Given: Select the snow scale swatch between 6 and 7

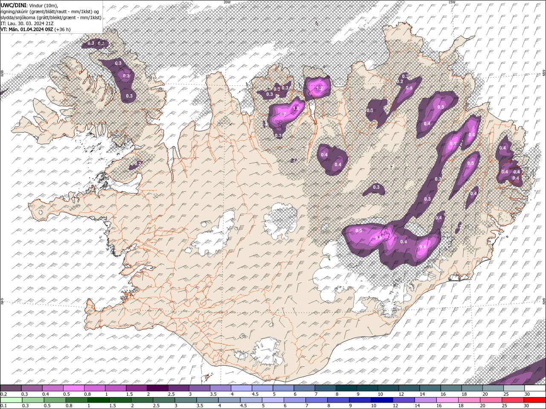Looking at the screenshot, I should click(304, 388).
